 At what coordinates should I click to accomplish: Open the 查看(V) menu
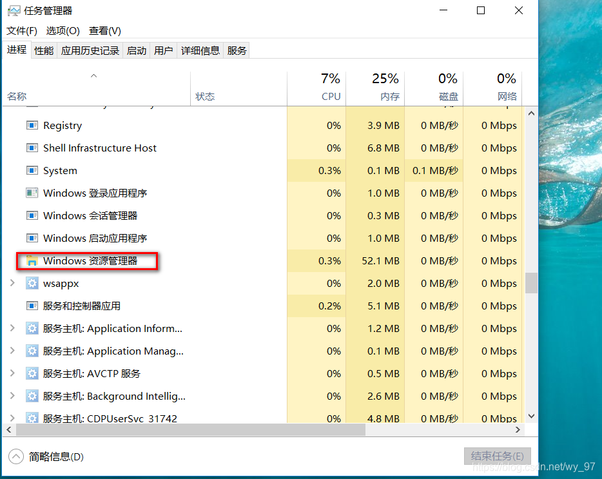(x=105, y=31)
